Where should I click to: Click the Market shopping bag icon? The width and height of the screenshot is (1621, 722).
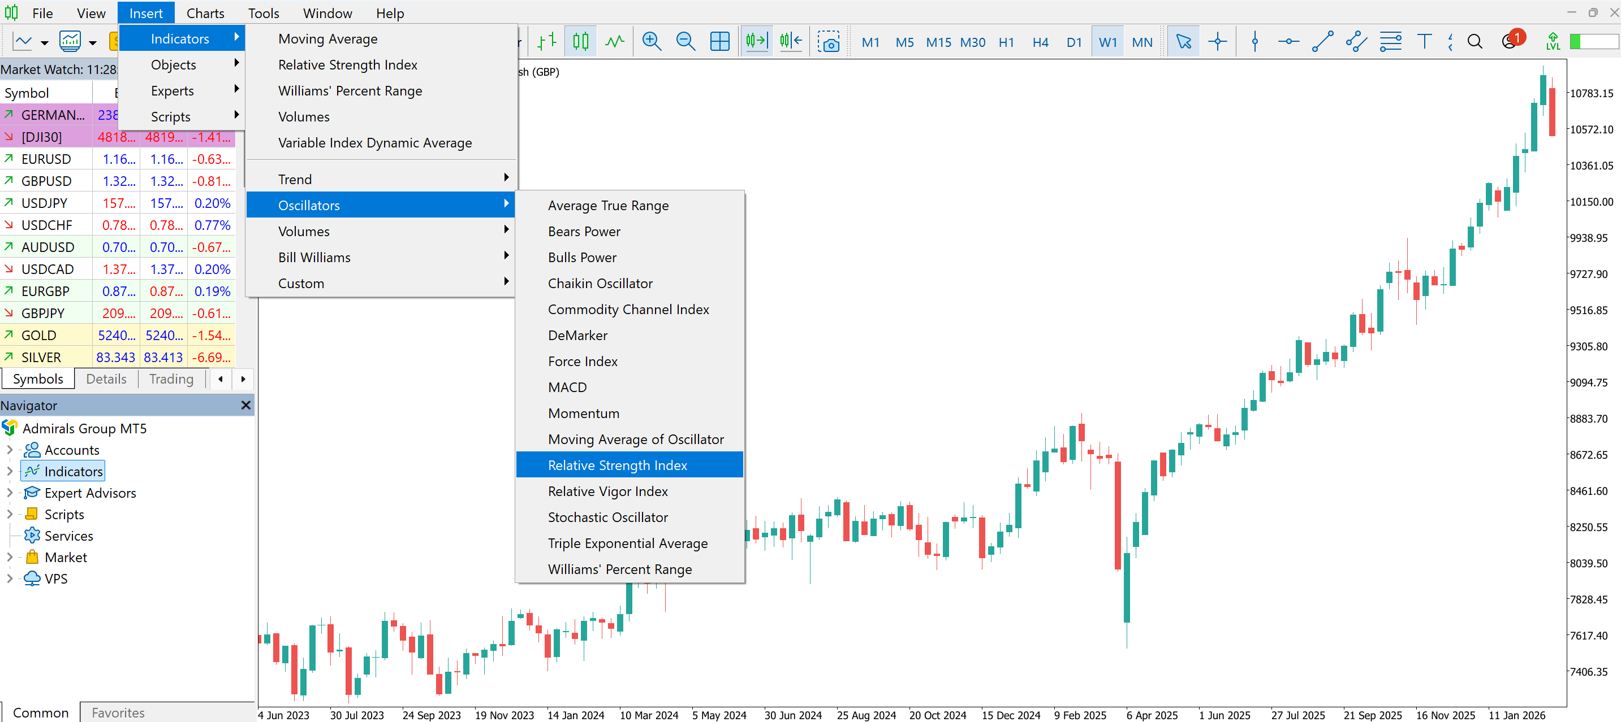pyautogui.click(x=32, y=556)
